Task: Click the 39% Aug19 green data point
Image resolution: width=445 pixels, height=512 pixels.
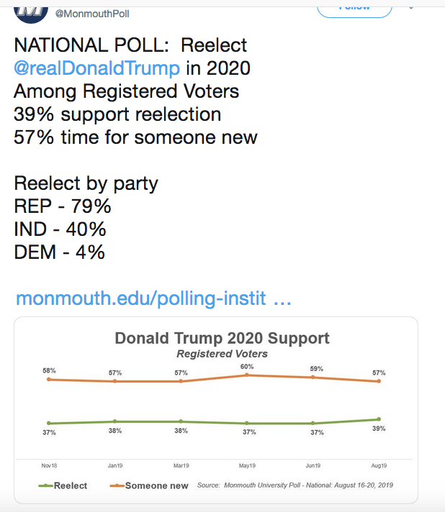Action: click(x=379, y=419)
